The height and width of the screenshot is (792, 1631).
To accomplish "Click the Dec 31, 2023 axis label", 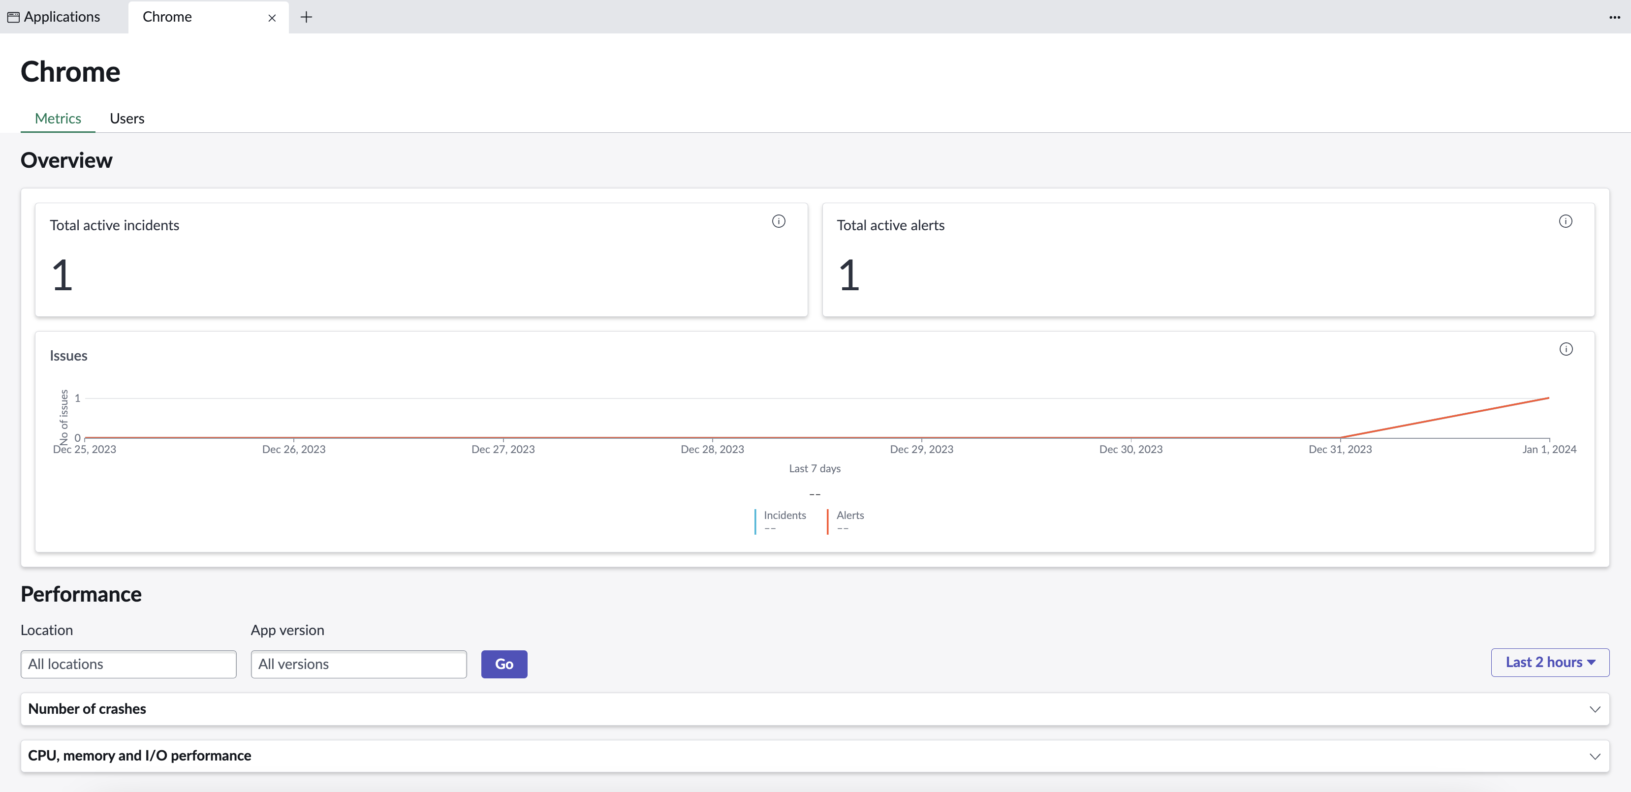I will [x=1340, y=449].
